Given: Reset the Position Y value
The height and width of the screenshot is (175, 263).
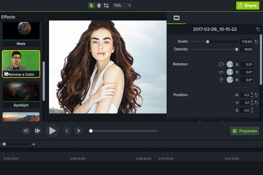Looking at the screenshot, I should point(256,103).
